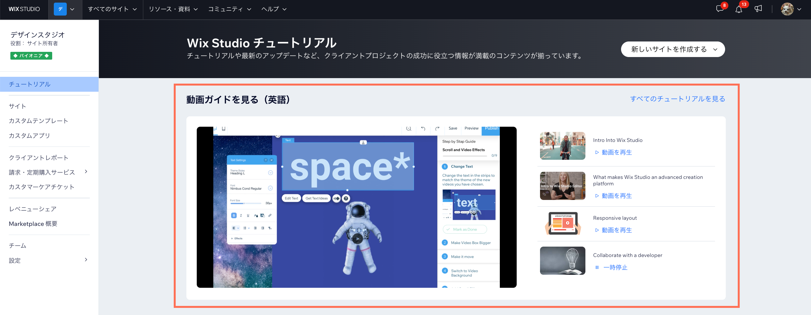Click pause icon for Collaborate with a developer
This screenshot has height=315, width=811.
click(597, 267)
